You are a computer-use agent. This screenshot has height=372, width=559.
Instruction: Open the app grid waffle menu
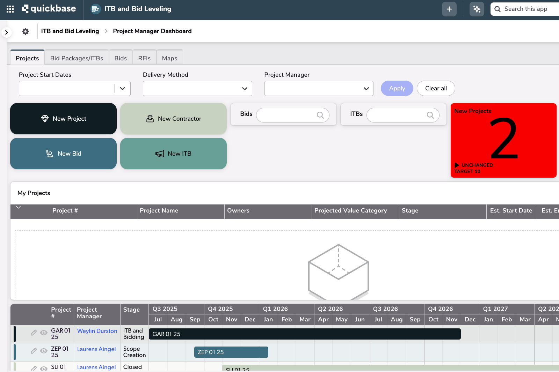pyautogui.click(x=9, y=9)
